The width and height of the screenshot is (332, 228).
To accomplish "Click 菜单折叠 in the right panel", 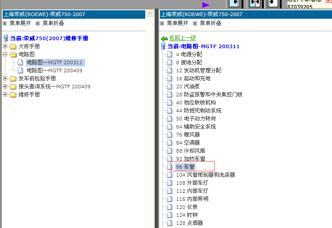I will (210, 23).
